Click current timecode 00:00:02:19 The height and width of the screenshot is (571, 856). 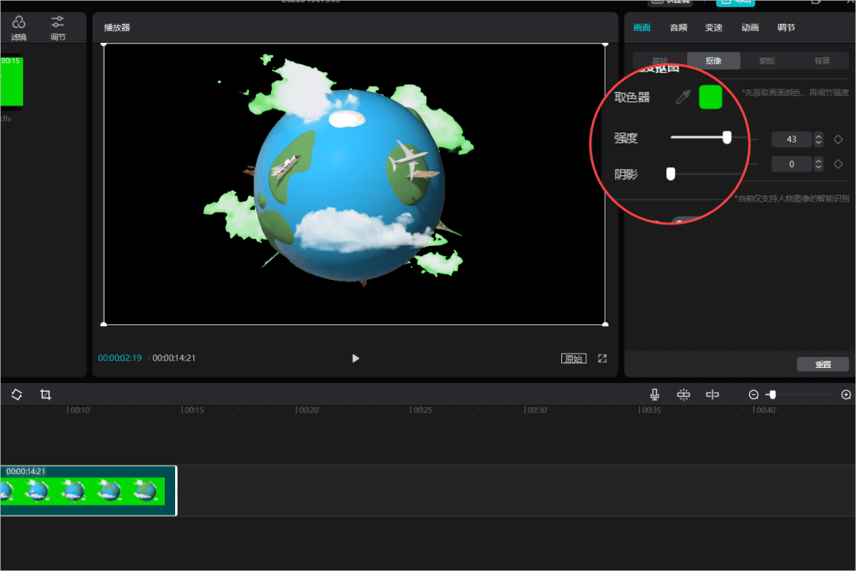tap(120, 358)
